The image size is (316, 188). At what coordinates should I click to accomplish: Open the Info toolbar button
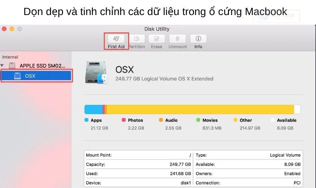tap(198, 39)
